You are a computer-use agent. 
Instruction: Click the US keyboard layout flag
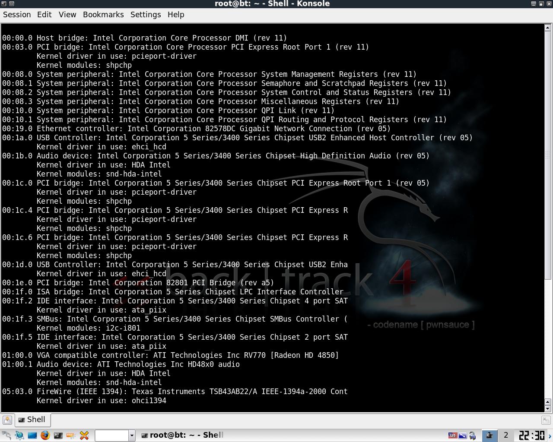pos(453,435)
